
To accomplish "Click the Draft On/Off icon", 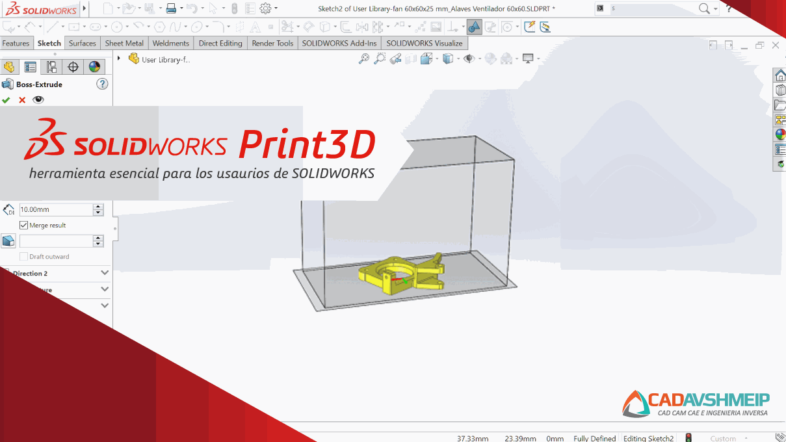I will 8,241.
